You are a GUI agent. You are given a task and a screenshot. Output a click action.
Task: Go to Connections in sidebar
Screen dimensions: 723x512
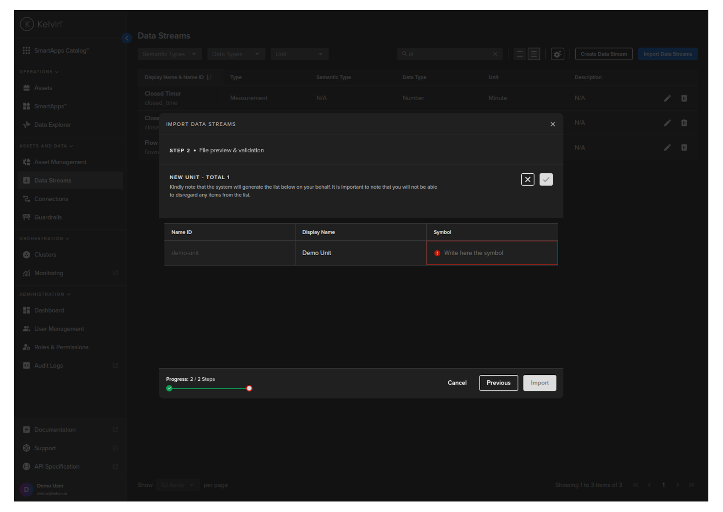[x=51, y=199]
